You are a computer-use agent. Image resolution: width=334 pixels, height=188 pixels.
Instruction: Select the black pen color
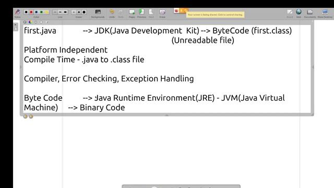click(26, 12)
